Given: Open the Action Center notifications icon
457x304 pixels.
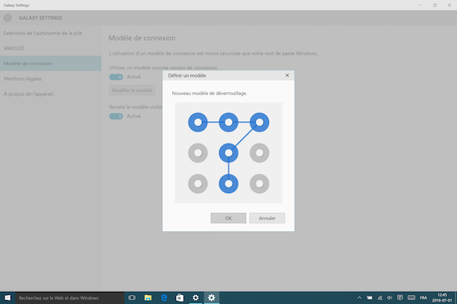Looking at the screenshot, I should click(x=400, y=298).
